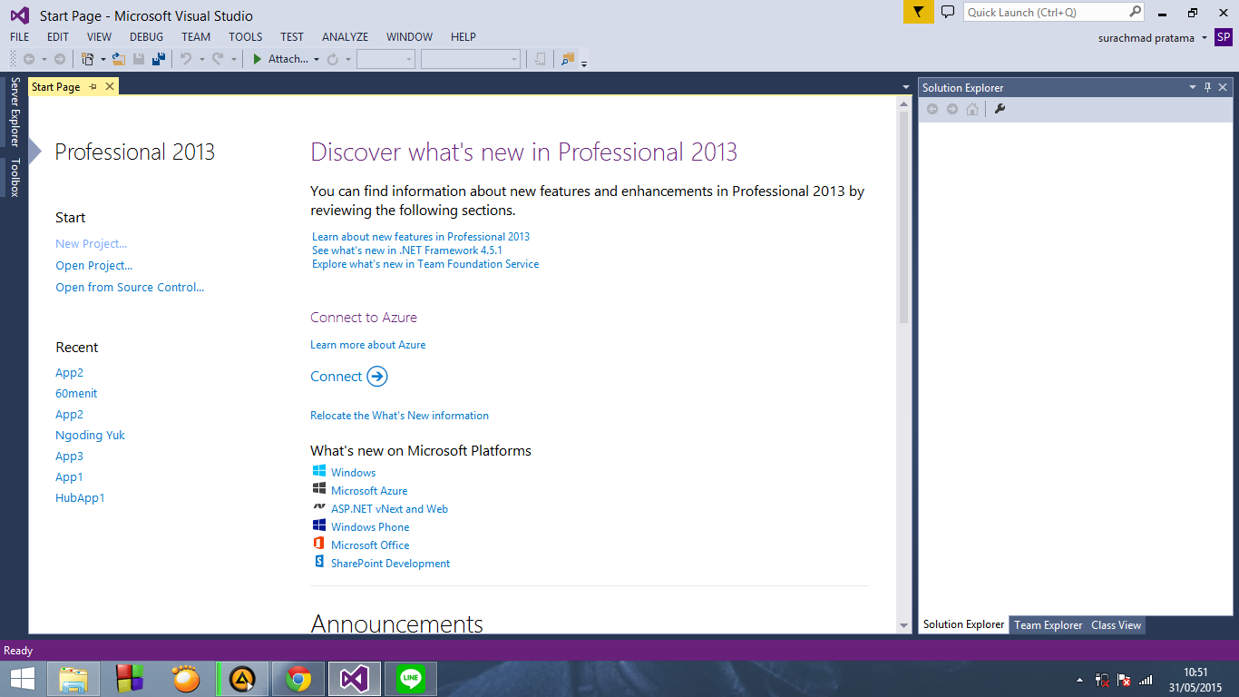This screenshot has height=697, width=1239.
Task: Open the toolbar overflow options arrow
Action: pos(584,63)
